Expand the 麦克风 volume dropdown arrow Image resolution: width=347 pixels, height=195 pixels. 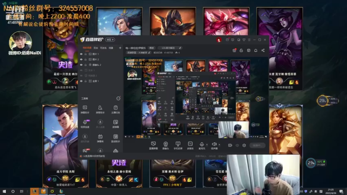pyautogui.click(x=207, y=145)
